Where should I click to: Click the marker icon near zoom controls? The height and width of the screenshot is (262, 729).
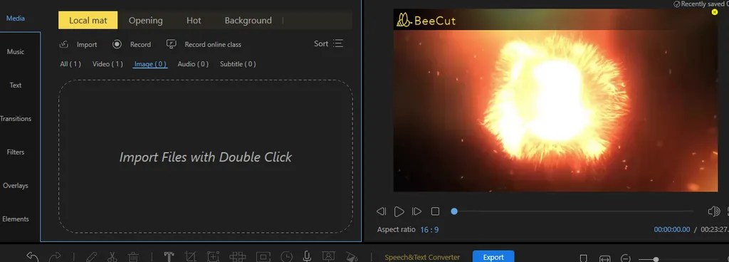[x=584, y=258]
